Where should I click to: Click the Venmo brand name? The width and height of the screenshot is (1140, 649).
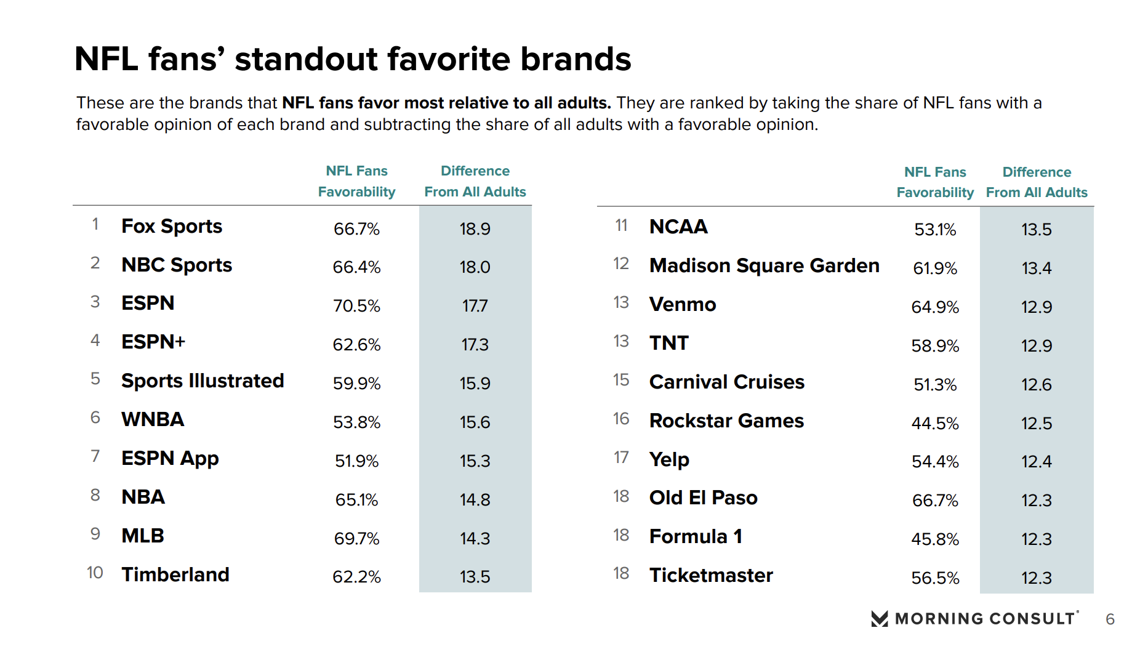[683, 305]
